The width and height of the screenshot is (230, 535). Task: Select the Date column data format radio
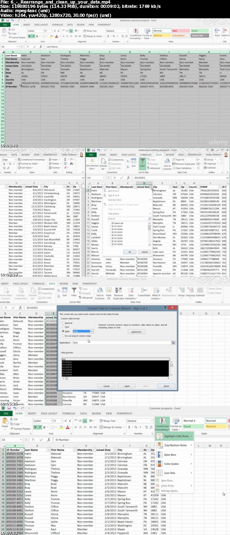(x=63, y=331)
